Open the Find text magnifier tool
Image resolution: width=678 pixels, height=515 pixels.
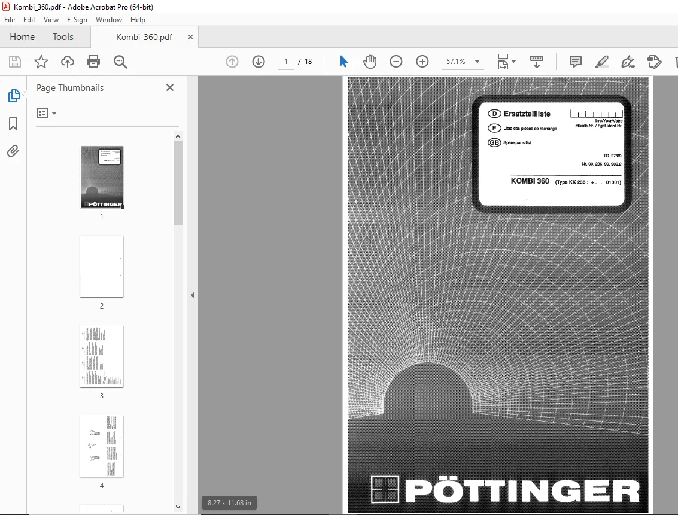tap(120, 62)
